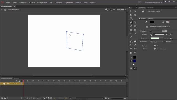This screenshot has height=100, width=177.
Task: Toggle Object Drawing mode in tools panel
Action: coord(131,68)
